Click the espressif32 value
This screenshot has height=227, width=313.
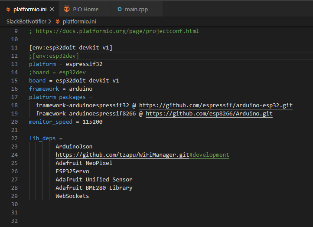[x=84, y=64]
